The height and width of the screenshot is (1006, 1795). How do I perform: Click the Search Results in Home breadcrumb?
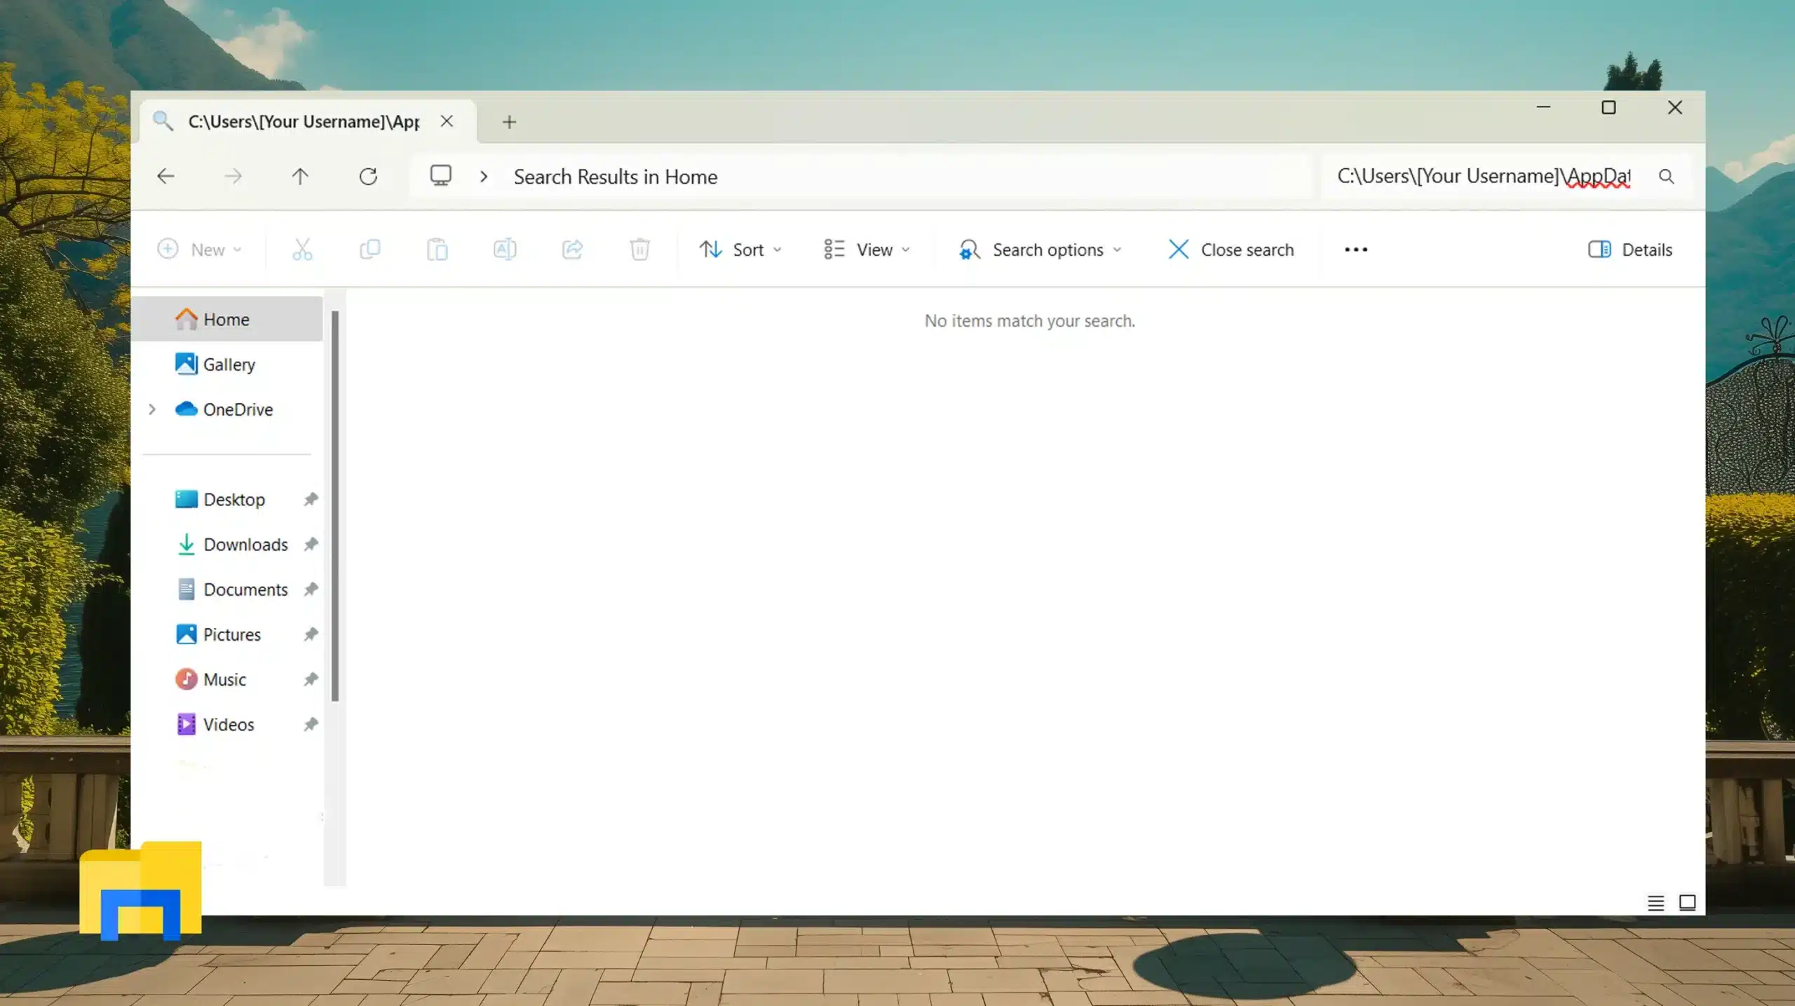click(615, 177)
